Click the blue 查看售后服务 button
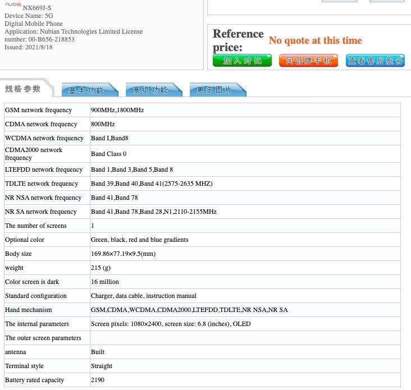This screenshot has width=411, height=390. (375, 61)
